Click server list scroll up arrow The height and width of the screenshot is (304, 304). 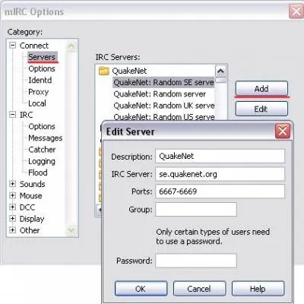pos(220,71)
